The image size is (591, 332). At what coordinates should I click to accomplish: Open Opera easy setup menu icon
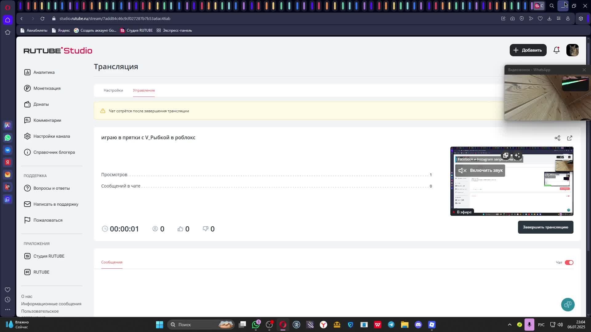[558, 18]
